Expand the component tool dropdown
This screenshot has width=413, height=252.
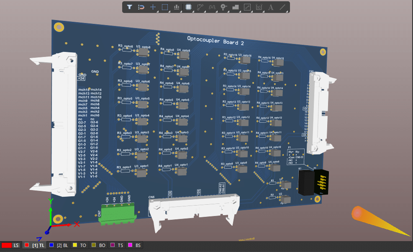[192, 12]
